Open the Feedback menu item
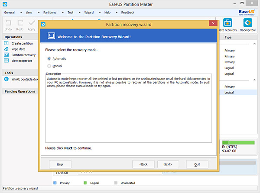 (x=128, y=13)
